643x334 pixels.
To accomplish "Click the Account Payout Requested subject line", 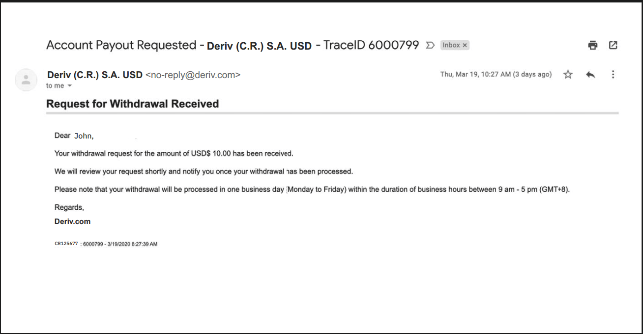I will pos(121,45).
